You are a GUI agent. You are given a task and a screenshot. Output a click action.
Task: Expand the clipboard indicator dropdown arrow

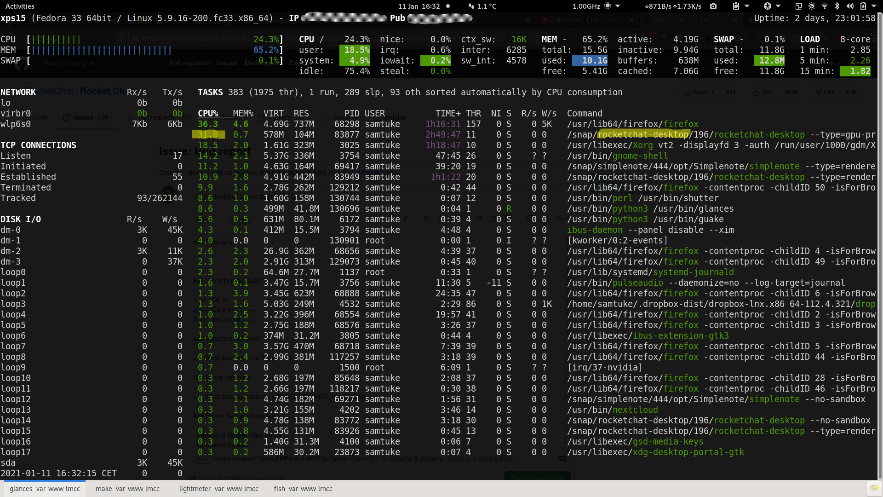pos(747,6)
